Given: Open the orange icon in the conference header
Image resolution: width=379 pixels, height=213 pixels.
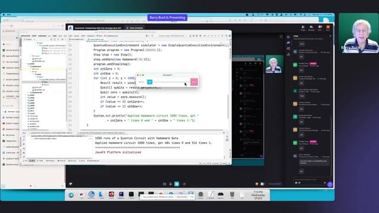Looking at the screenshot, I should (328, 28).
